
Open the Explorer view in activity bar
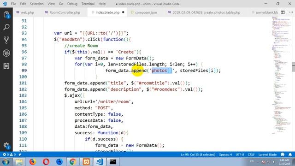(x=6, y=15)
